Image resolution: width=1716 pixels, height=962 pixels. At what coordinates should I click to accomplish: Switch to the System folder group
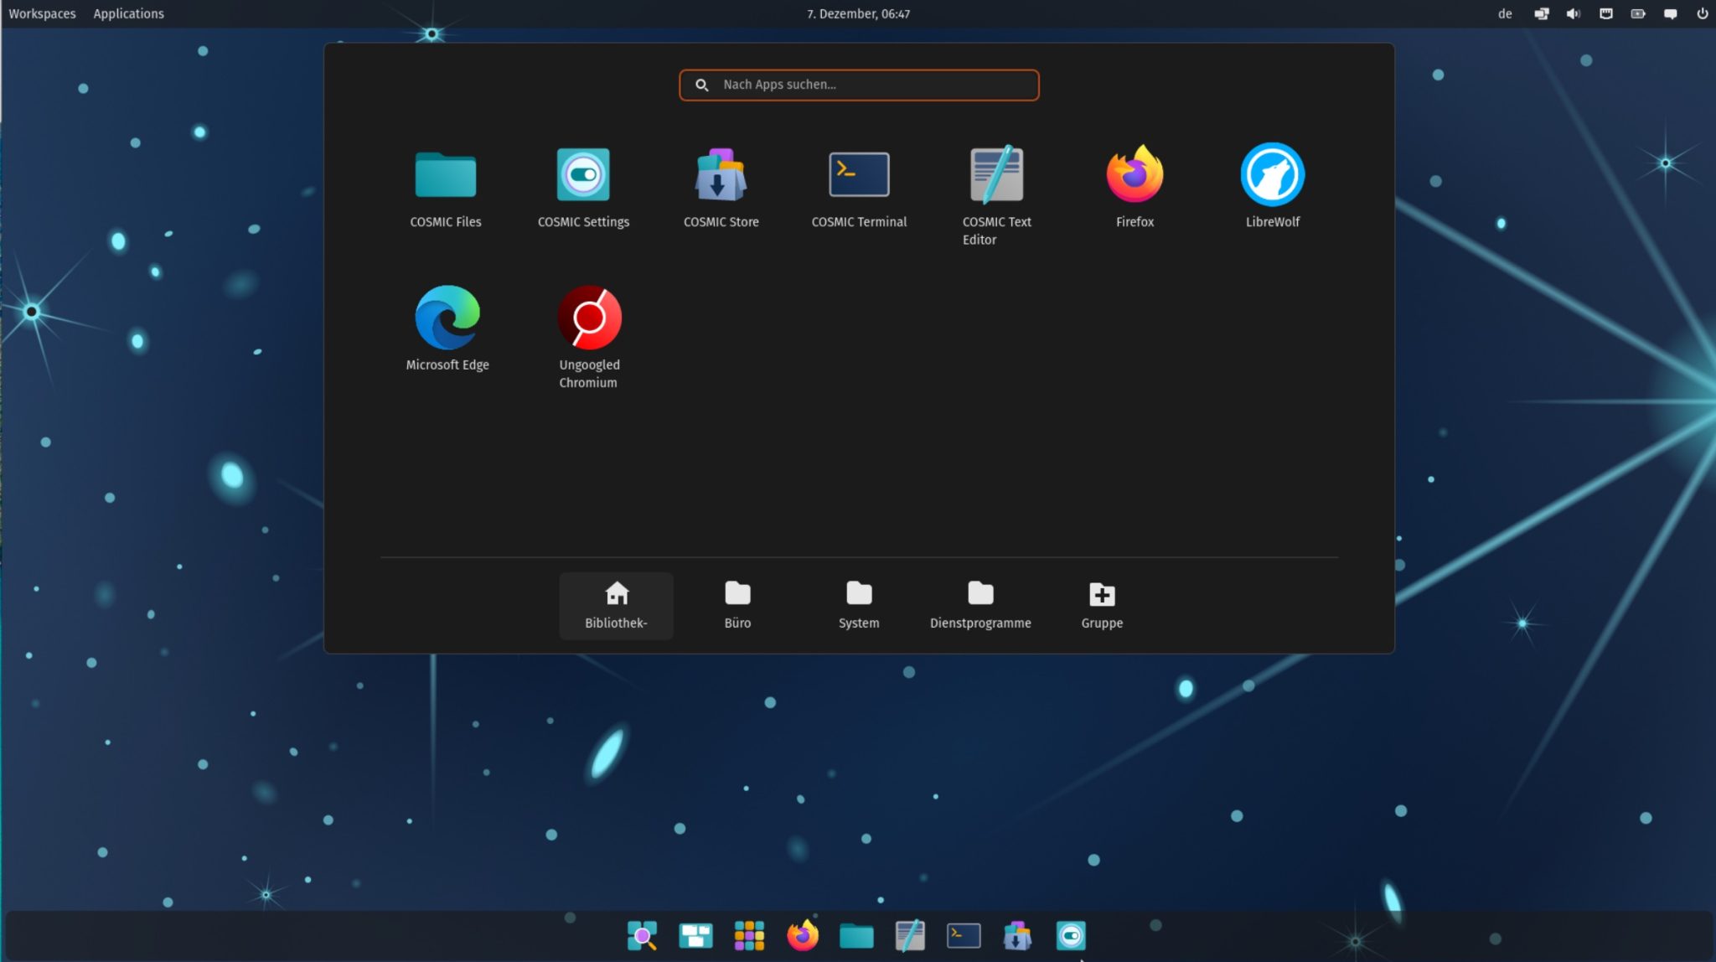click(x=859, y=606)
